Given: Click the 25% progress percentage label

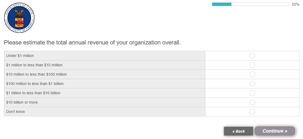Looking at the screenshot, I should point(296,4).
